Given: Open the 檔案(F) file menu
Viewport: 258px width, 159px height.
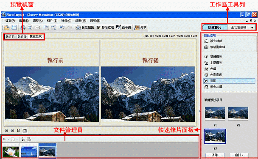Looking at the screenshot, I should (x=10, y=21).
